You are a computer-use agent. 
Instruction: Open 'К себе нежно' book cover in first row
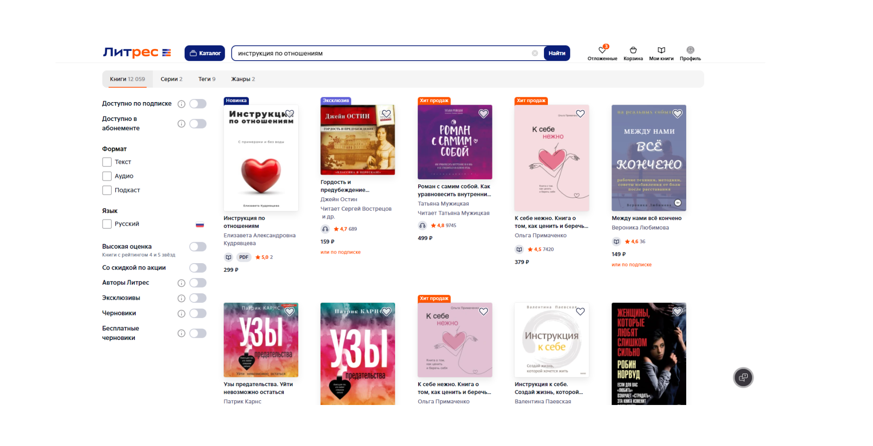click(552, 158)
